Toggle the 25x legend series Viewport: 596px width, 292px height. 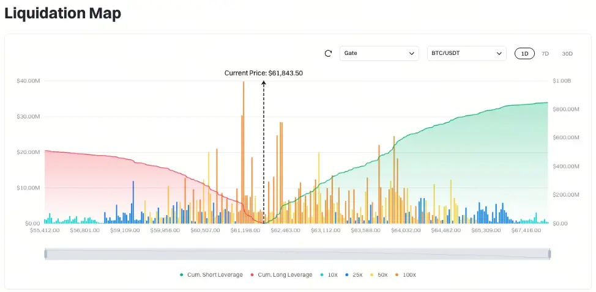(355, 274)
